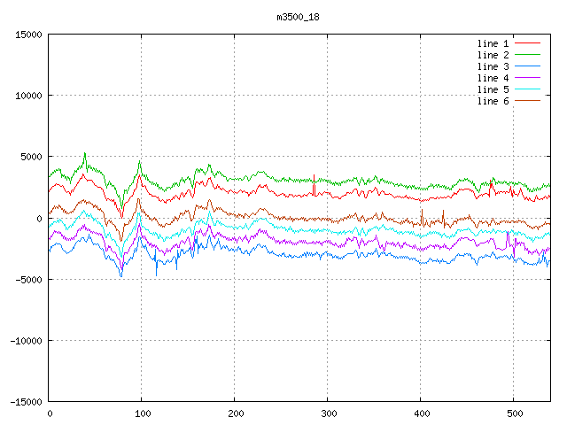
Task: Click the 400 x-axis tick label
Action: coord(420,413)
